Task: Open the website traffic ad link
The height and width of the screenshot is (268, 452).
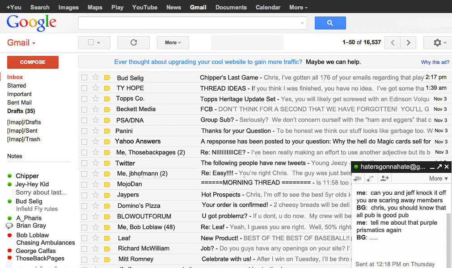Action: [x=208, y=62]
